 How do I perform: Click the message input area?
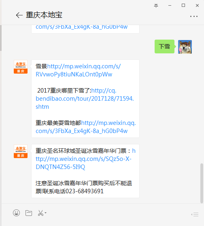point(102,222)
